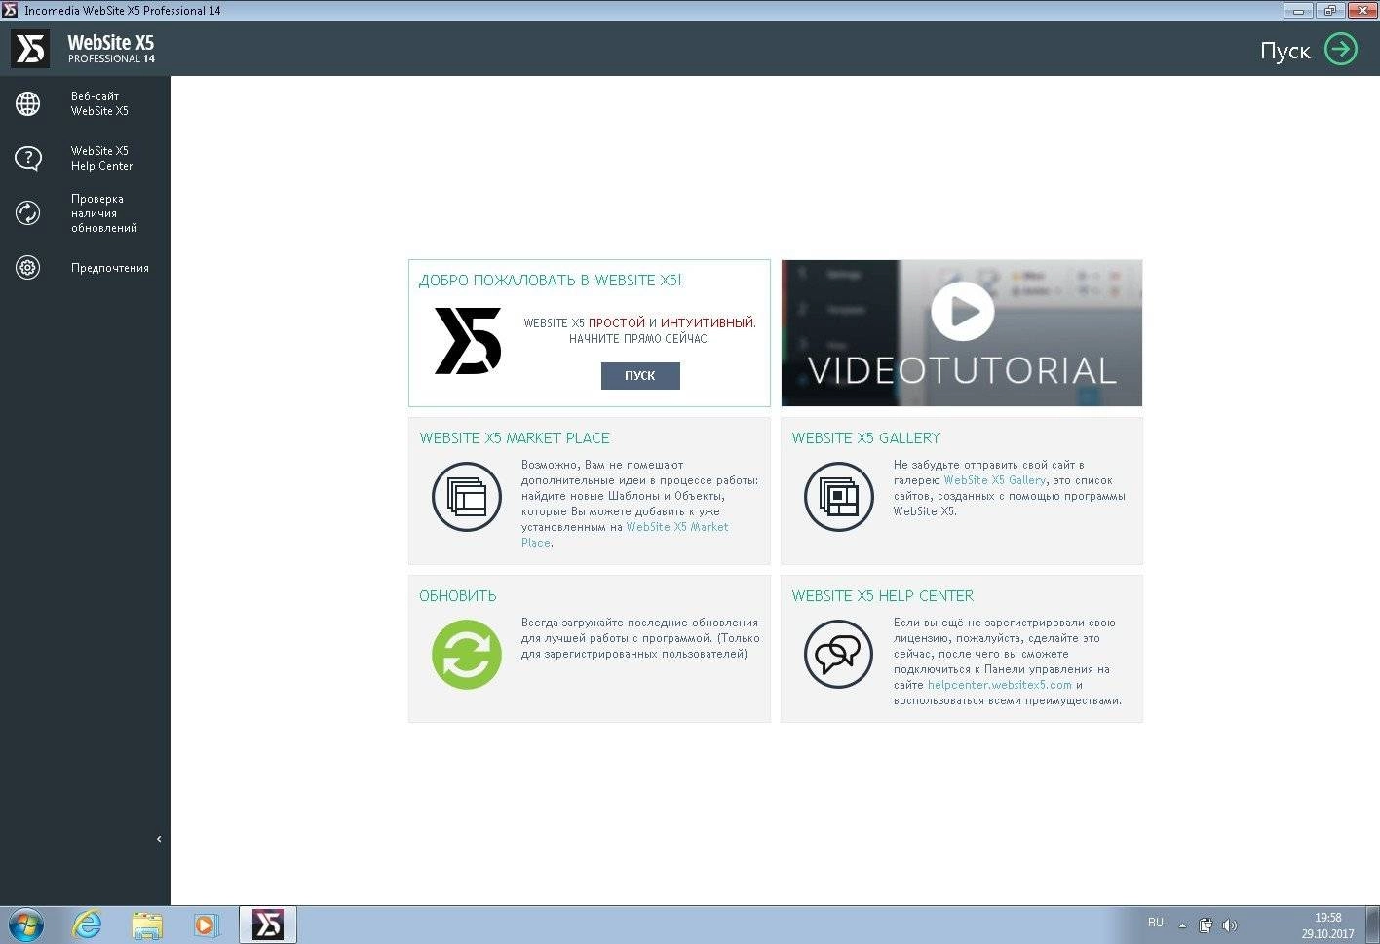1380x944 pixels.
Task: Follow the WebSite X5 Gallery link
Action: (994, 480)
